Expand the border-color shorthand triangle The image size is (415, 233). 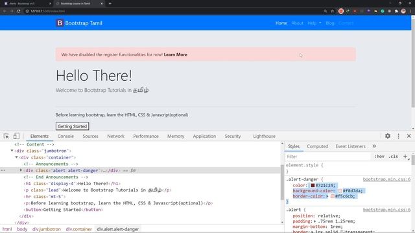[x=327, y=196]
